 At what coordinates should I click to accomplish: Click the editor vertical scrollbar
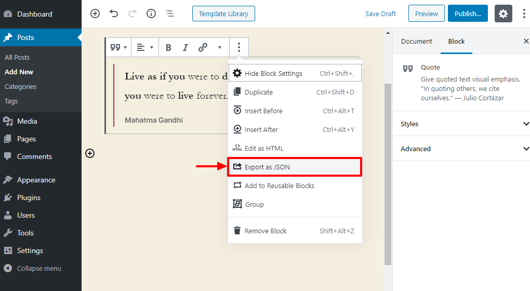coord(387,171)
